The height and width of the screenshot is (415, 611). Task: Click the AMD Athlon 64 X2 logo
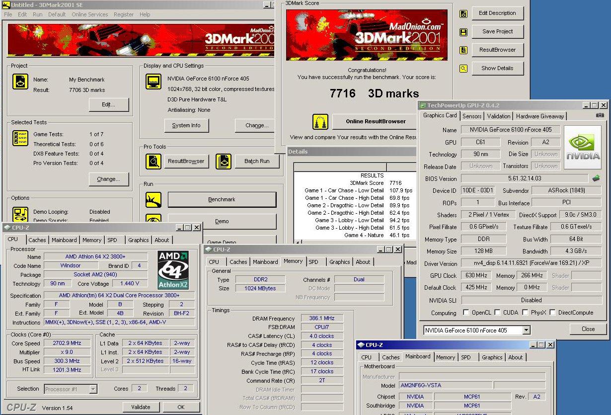173,270
